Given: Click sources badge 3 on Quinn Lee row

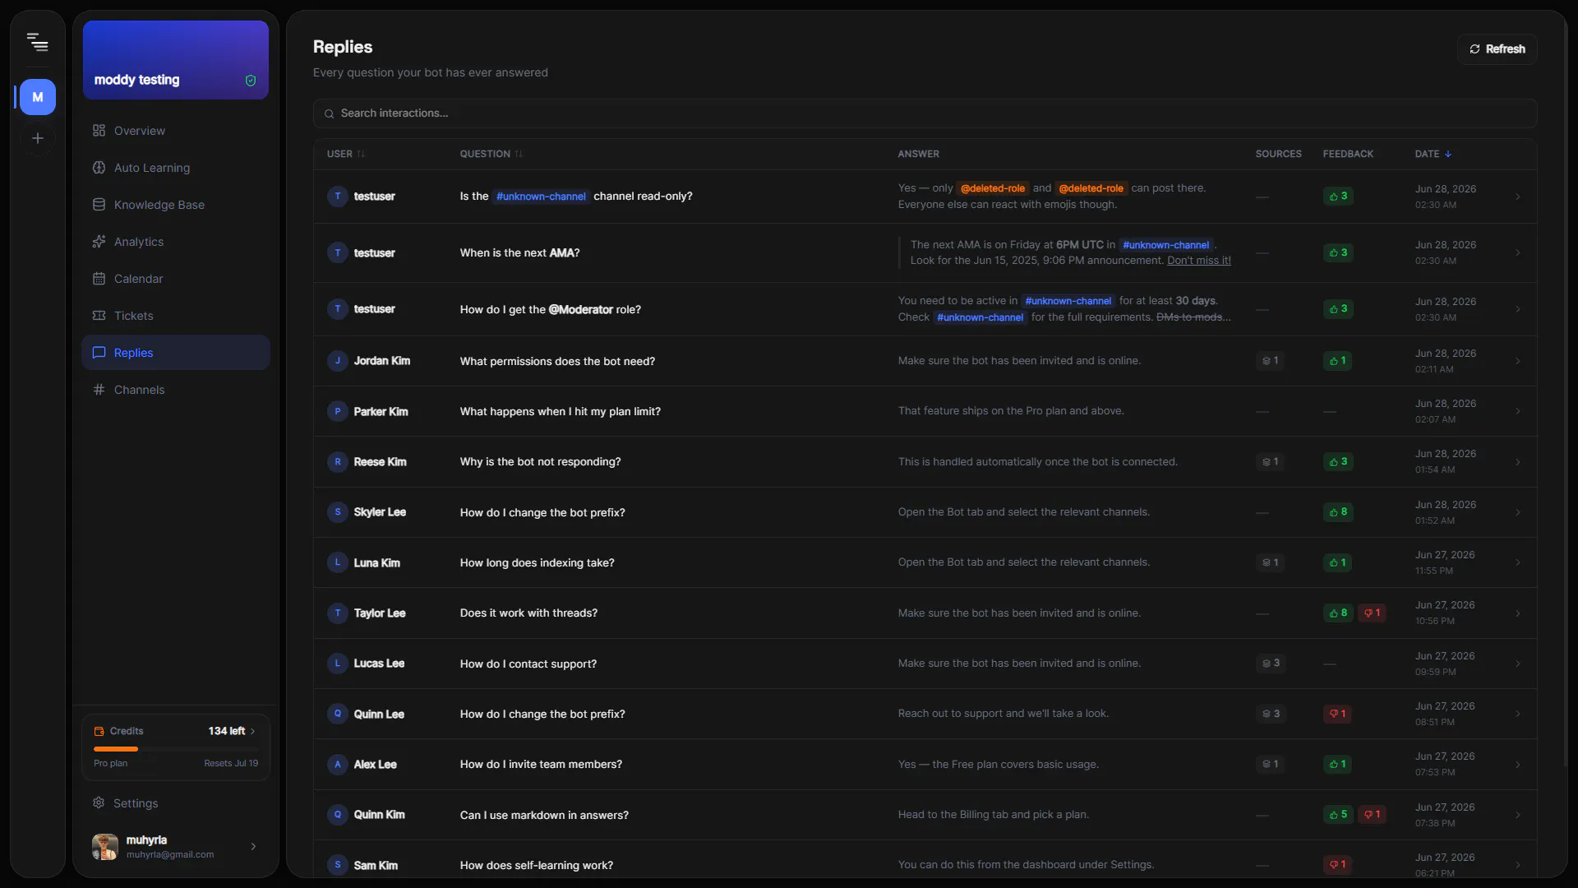Looking at the screenshot, I should pos(1271,714).
